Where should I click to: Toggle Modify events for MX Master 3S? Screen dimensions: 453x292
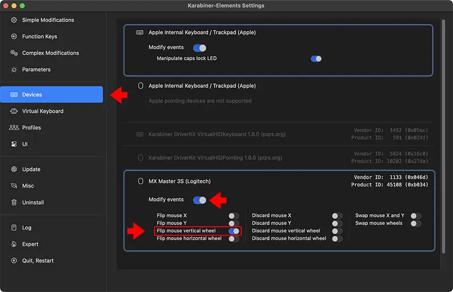(200, 200)
